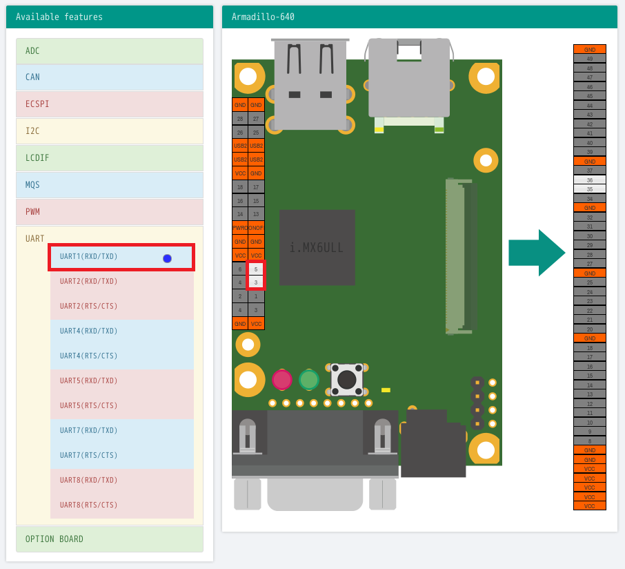Click the large teal arrow
This screenshot has height=569, width=625.
coord(537,253)
